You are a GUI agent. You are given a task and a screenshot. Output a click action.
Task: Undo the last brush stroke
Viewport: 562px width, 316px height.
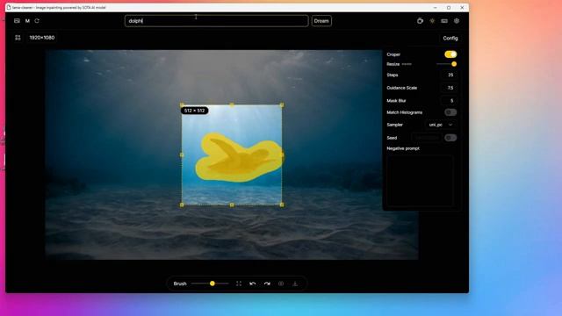[x=253, y=284]
